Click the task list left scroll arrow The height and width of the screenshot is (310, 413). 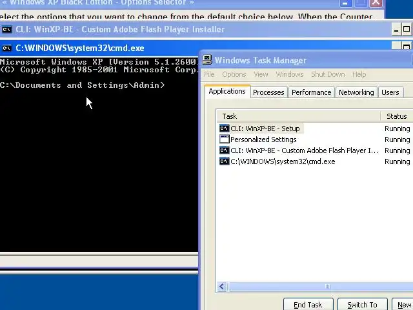222,287
